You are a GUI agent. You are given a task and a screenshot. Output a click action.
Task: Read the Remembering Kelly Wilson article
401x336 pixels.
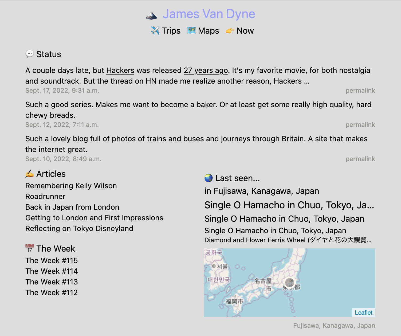tap(71, 186)
